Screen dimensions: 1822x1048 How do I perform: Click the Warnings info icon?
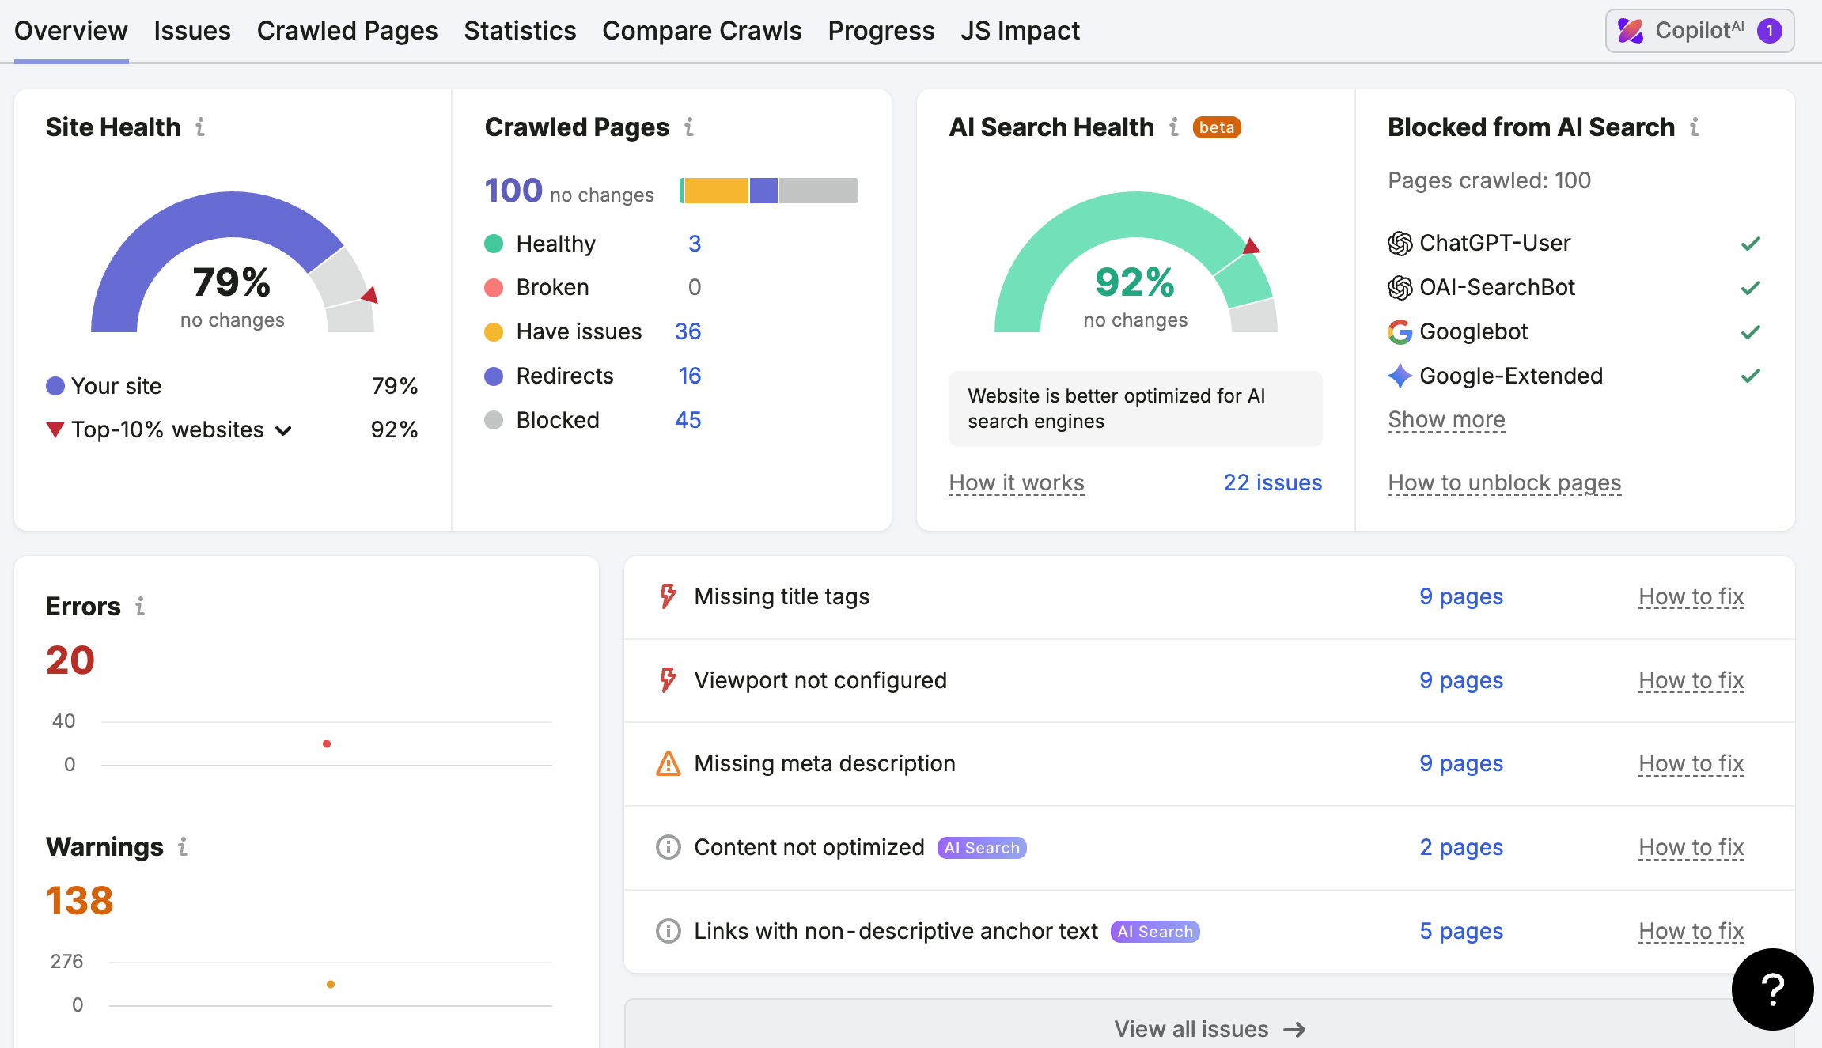pyautogui.click(x=183, y=846)
